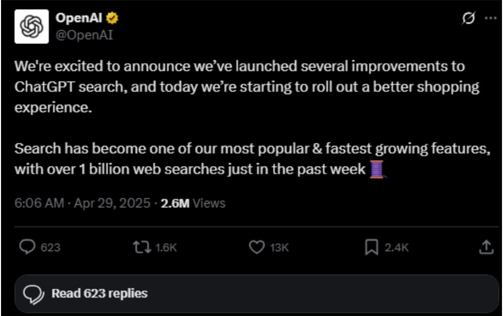Like the post with the heart icon
503x316 pixels.
coord(257,247)
